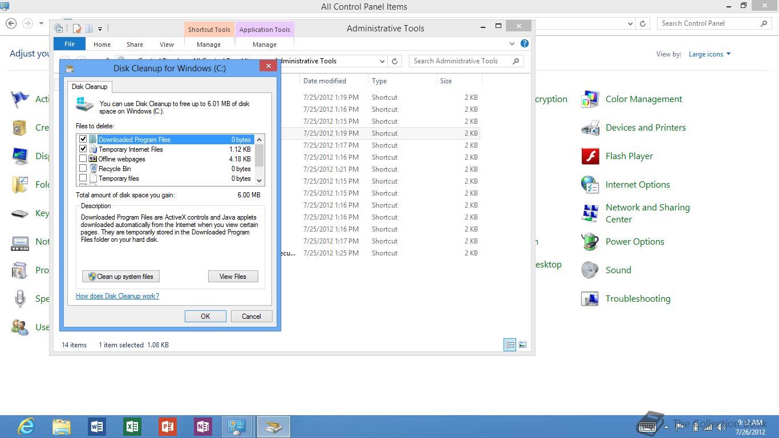Open the Home ribbon tab
The image size is (779, 438).
click(x=102, y=44)
